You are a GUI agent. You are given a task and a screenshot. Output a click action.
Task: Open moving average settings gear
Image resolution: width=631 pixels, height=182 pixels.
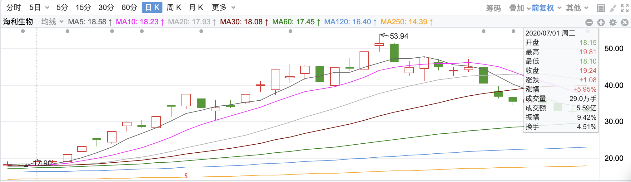click(x=613, y=22)
